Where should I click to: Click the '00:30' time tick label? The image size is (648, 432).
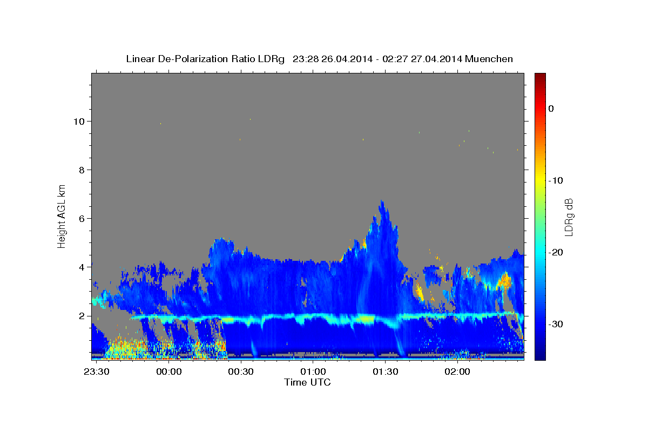(241, 372)
